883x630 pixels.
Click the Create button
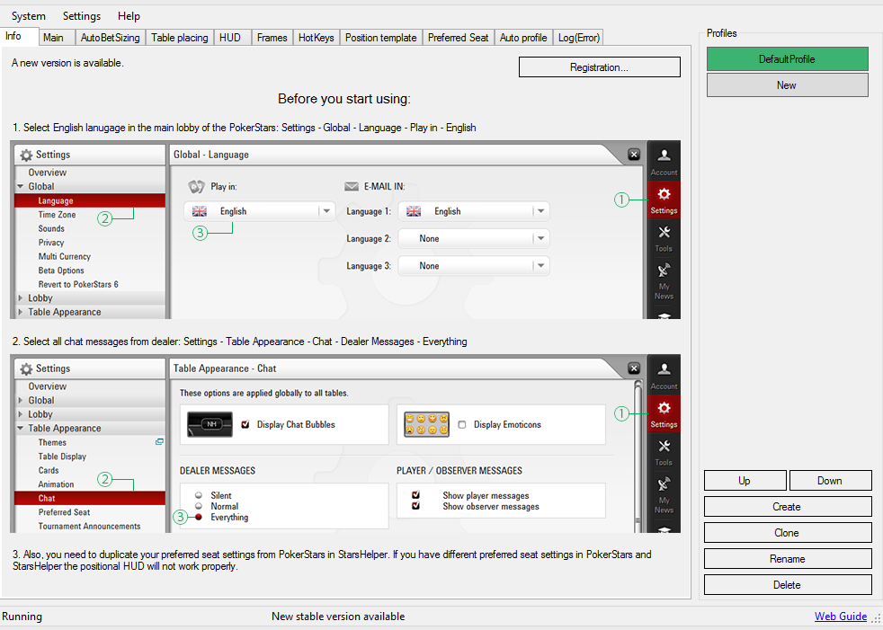point(788,507)
